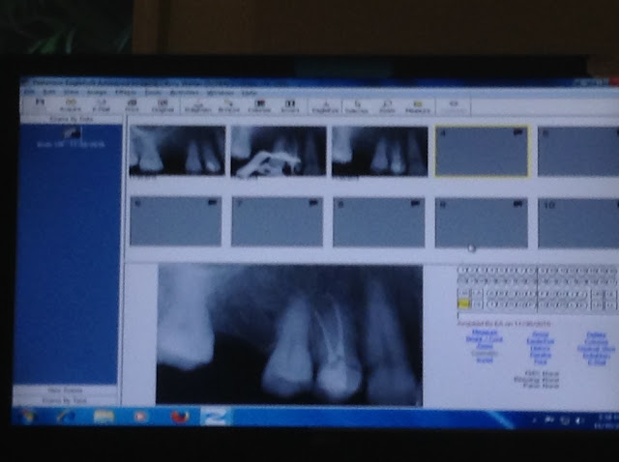Apply the Colorize toolbar icon

pyautogui.click(x=259, y=106)
